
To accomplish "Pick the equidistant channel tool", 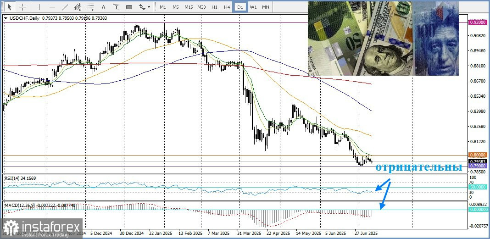I will (x=78, y=6).
